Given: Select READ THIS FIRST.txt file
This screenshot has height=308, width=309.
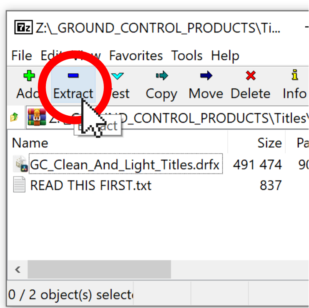Looking at the screenshot, I should [90, 185].
